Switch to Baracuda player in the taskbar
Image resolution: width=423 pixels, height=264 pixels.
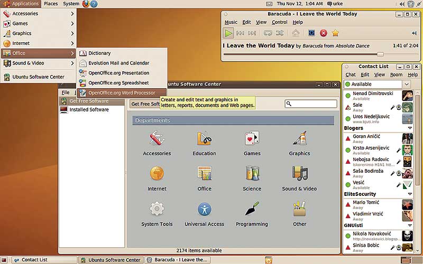pyautogui.click(x=177, y=260)
